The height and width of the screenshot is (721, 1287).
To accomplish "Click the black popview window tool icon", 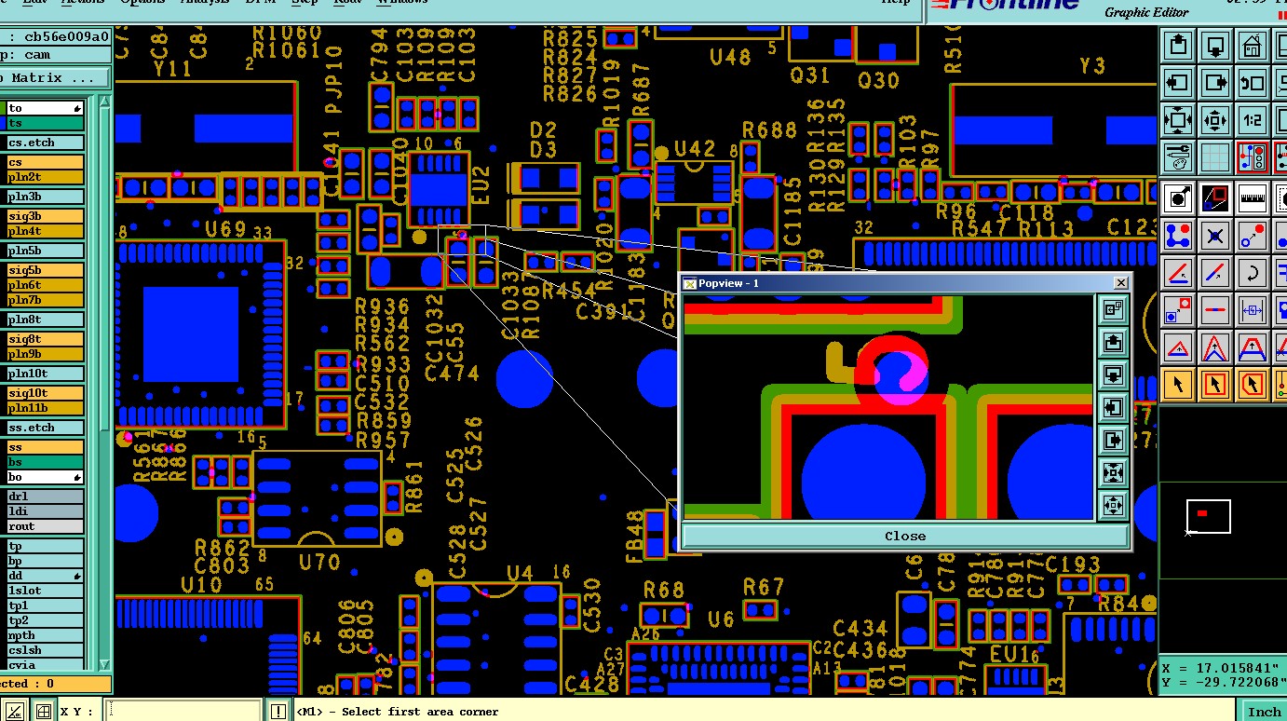I will point(1215,197).
